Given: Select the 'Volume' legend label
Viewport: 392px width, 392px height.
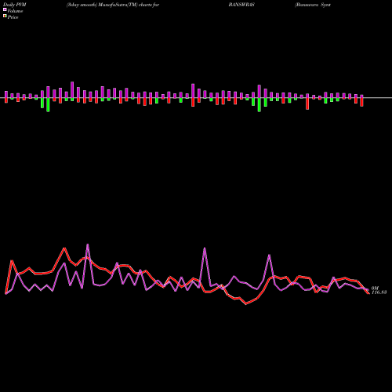Looking at the screenshot, I should coord(15,11).
